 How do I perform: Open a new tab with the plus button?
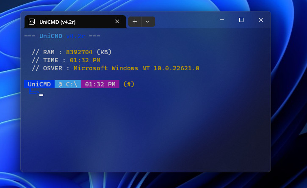pyautogui.click(x=135, y=22)
